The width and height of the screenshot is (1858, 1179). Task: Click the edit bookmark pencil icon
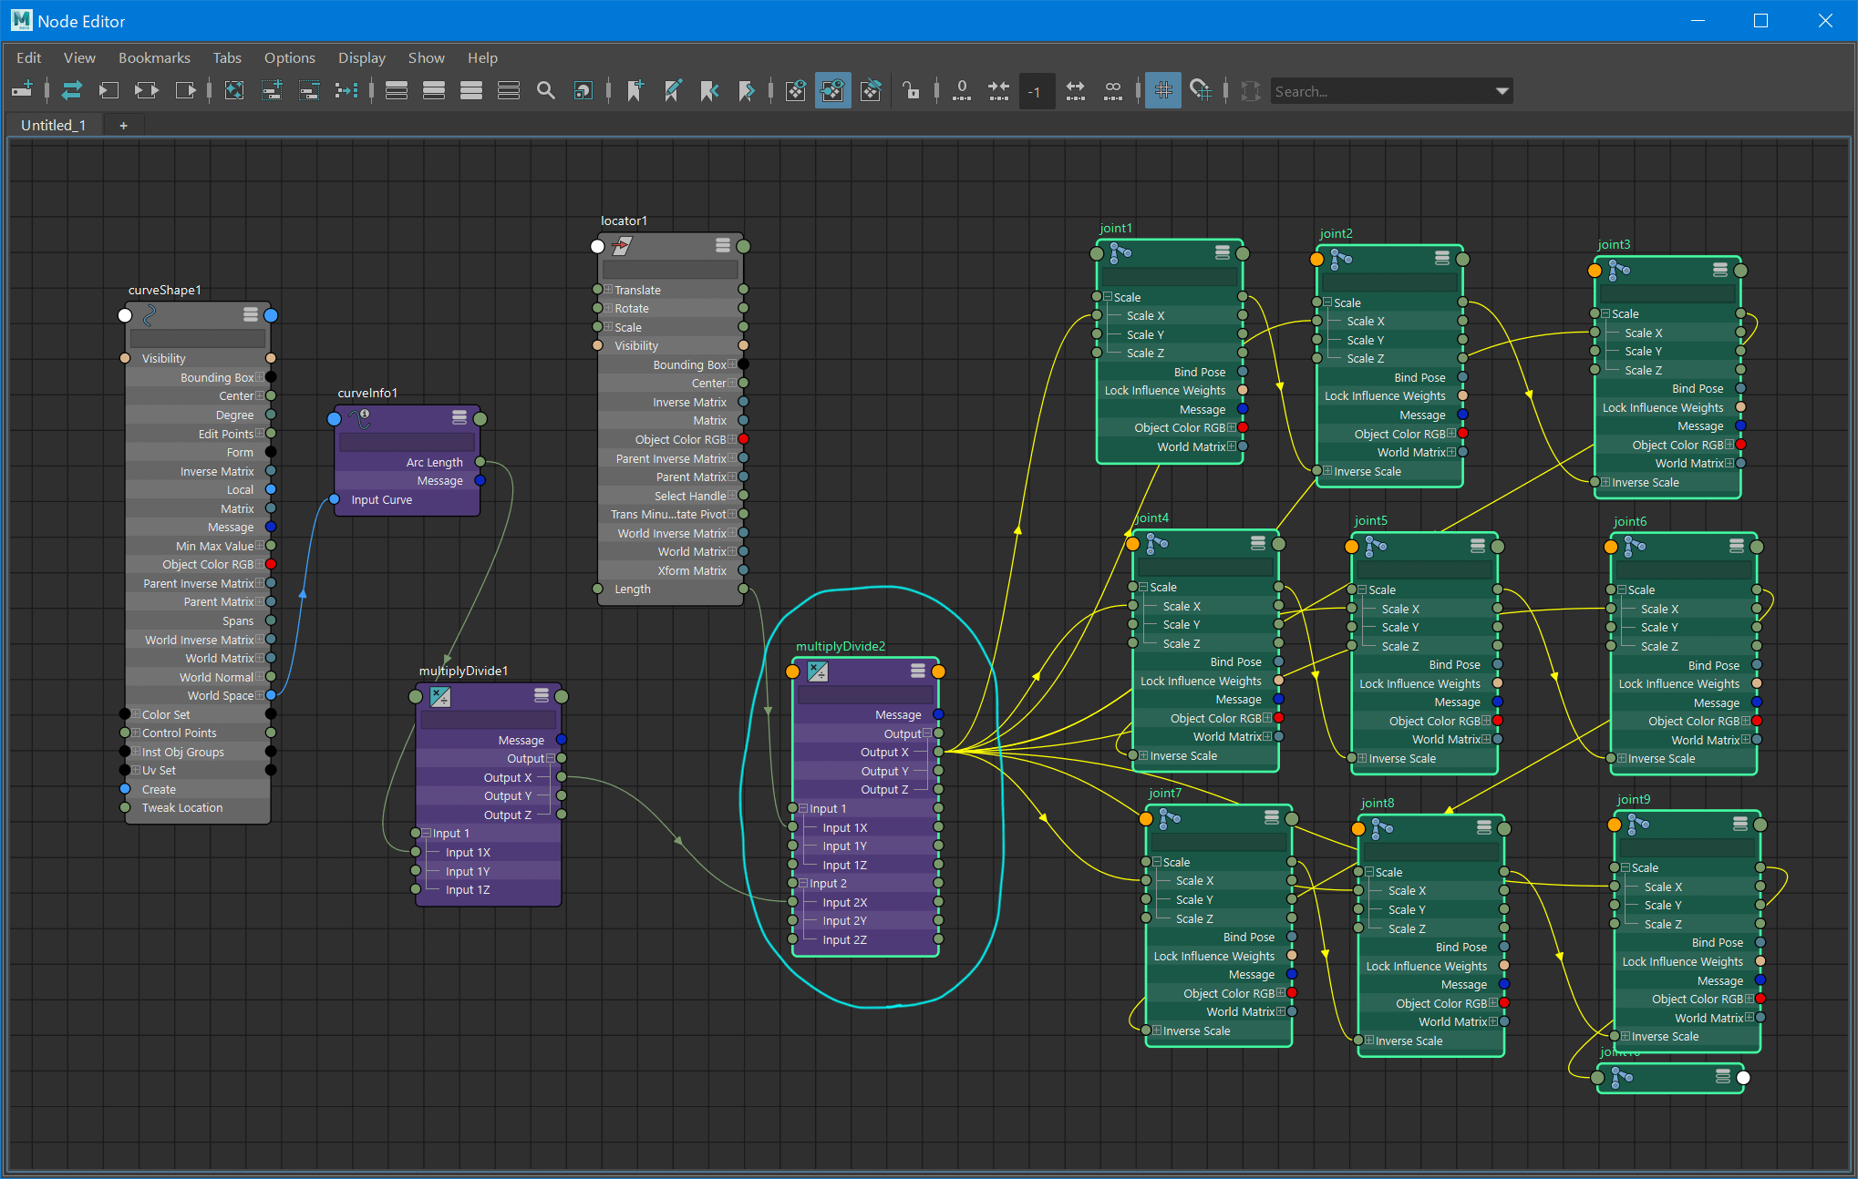[673, 90]
